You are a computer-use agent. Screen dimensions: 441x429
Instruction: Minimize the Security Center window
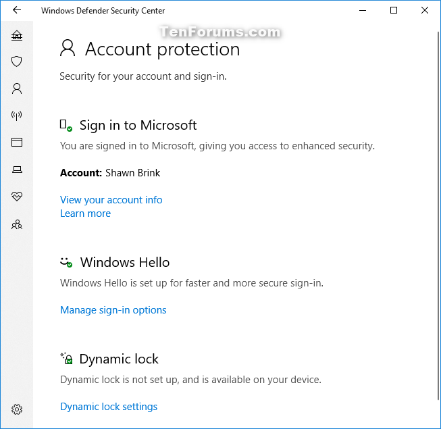click(x=363, y=10)
